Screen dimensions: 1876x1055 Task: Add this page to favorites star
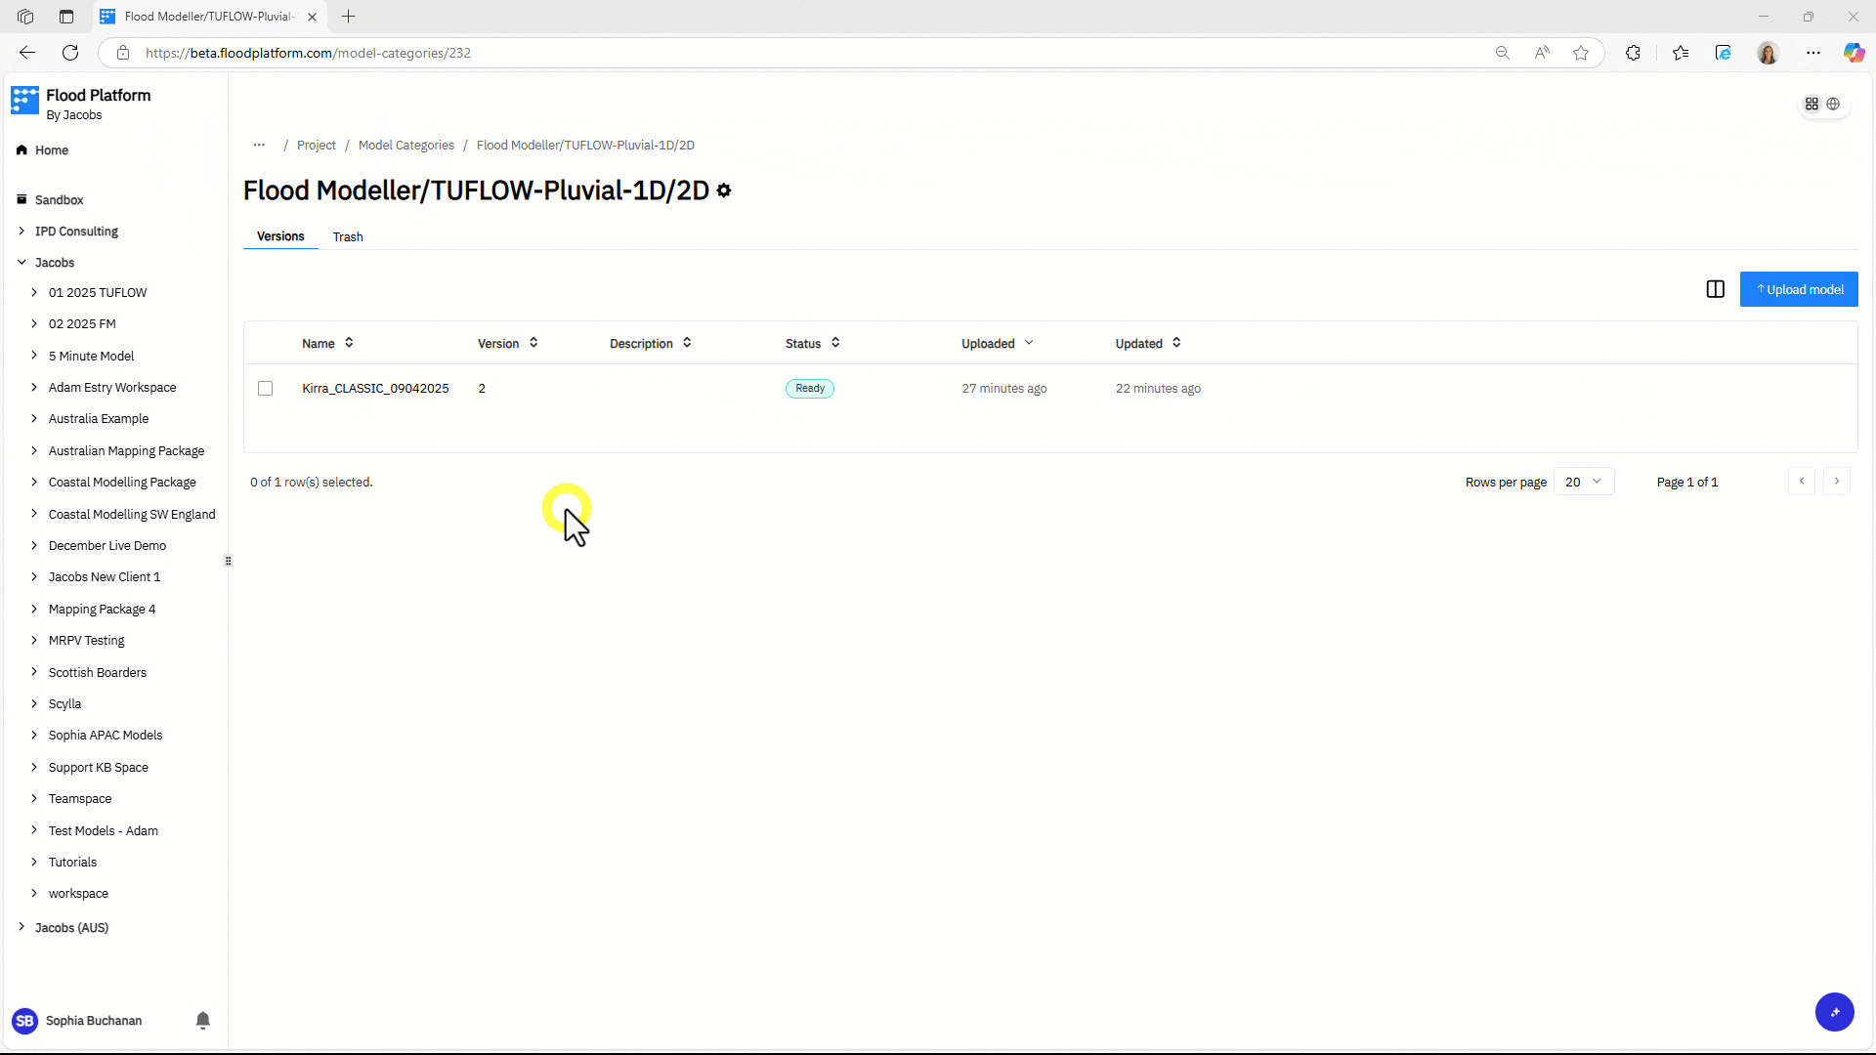point(1581,53)
